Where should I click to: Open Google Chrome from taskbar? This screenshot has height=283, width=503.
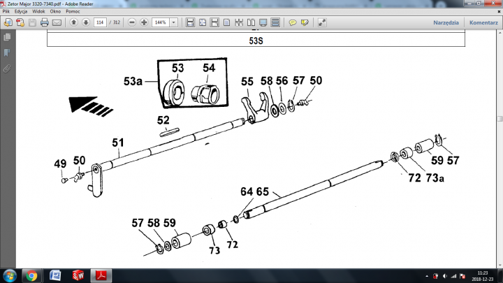[31, 275]
